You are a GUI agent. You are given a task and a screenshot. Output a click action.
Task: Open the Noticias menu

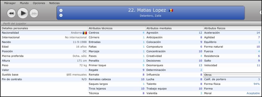(55, 3)
